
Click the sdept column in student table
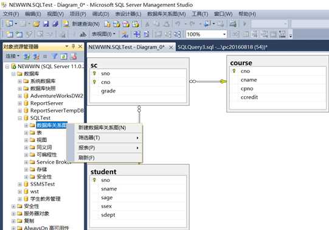(108, 215)
